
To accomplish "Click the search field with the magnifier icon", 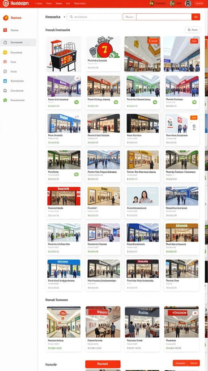I will point(94,17).
